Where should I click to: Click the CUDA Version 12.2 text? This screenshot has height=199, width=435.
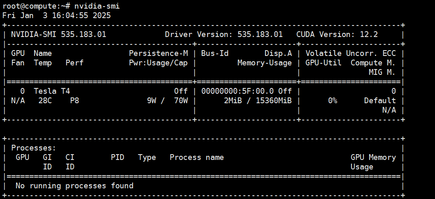tap(337, 35)
